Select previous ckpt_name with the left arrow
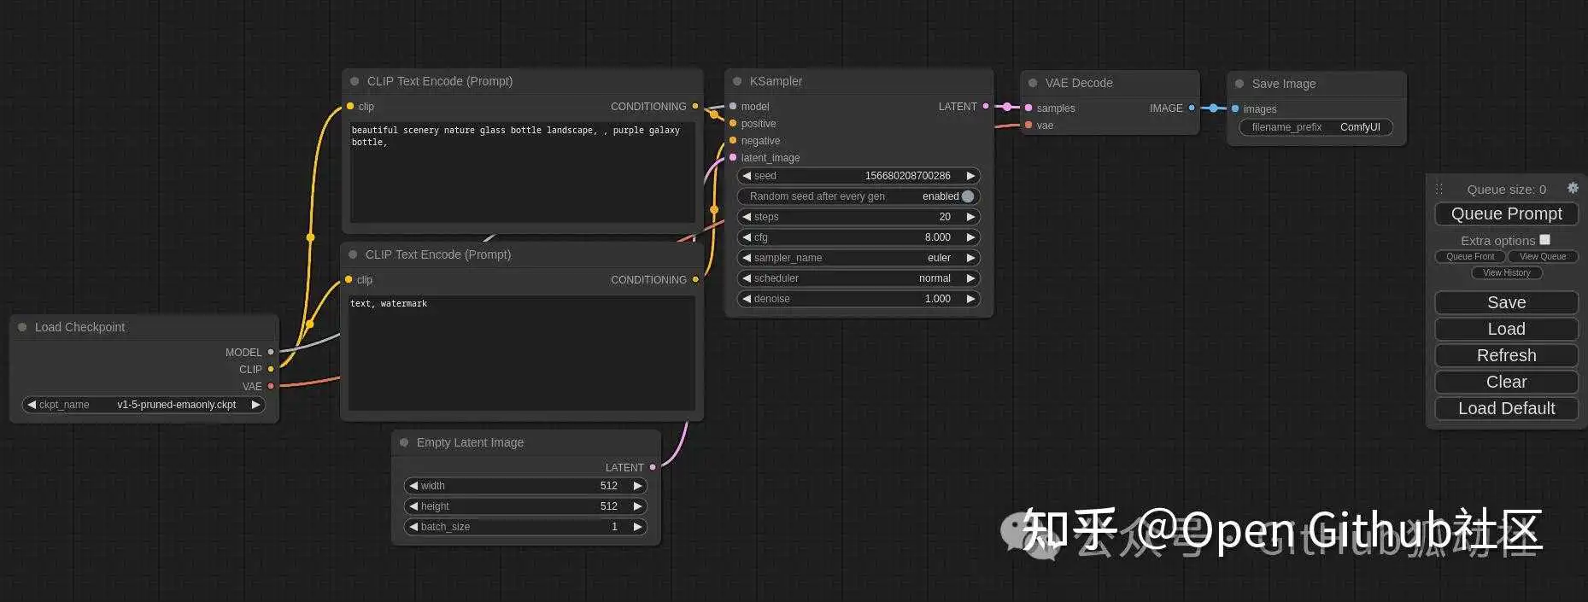The width and height of the screenshot is (1588, 602). click(32, 405)
